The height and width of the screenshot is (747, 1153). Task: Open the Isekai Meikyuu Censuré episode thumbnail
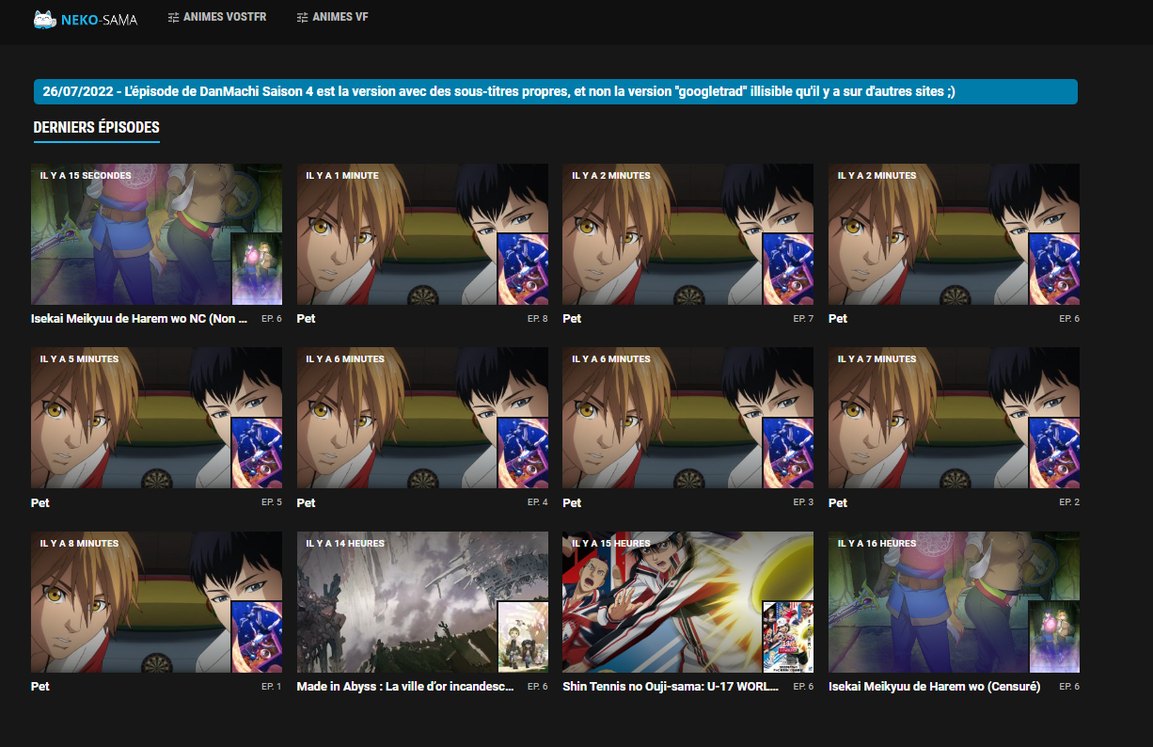pos(954,602)
